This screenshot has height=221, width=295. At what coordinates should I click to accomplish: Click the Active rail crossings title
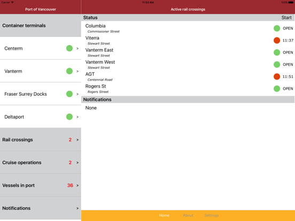point(188,10)
